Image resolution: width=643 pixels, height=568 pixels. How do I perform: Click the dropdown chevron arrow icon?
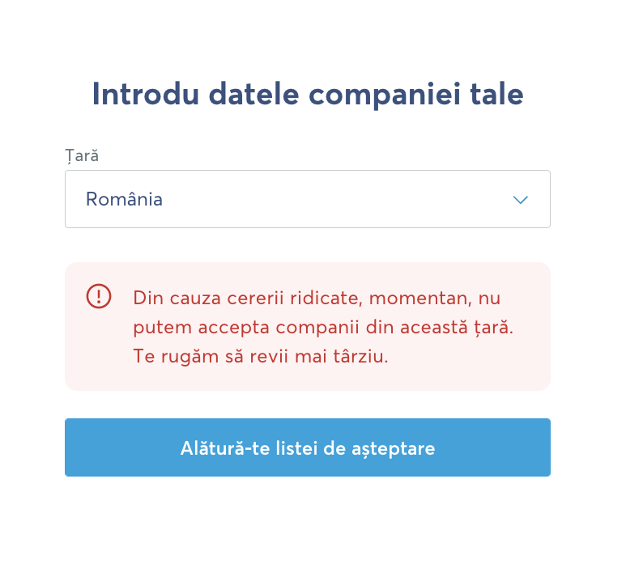521,199
